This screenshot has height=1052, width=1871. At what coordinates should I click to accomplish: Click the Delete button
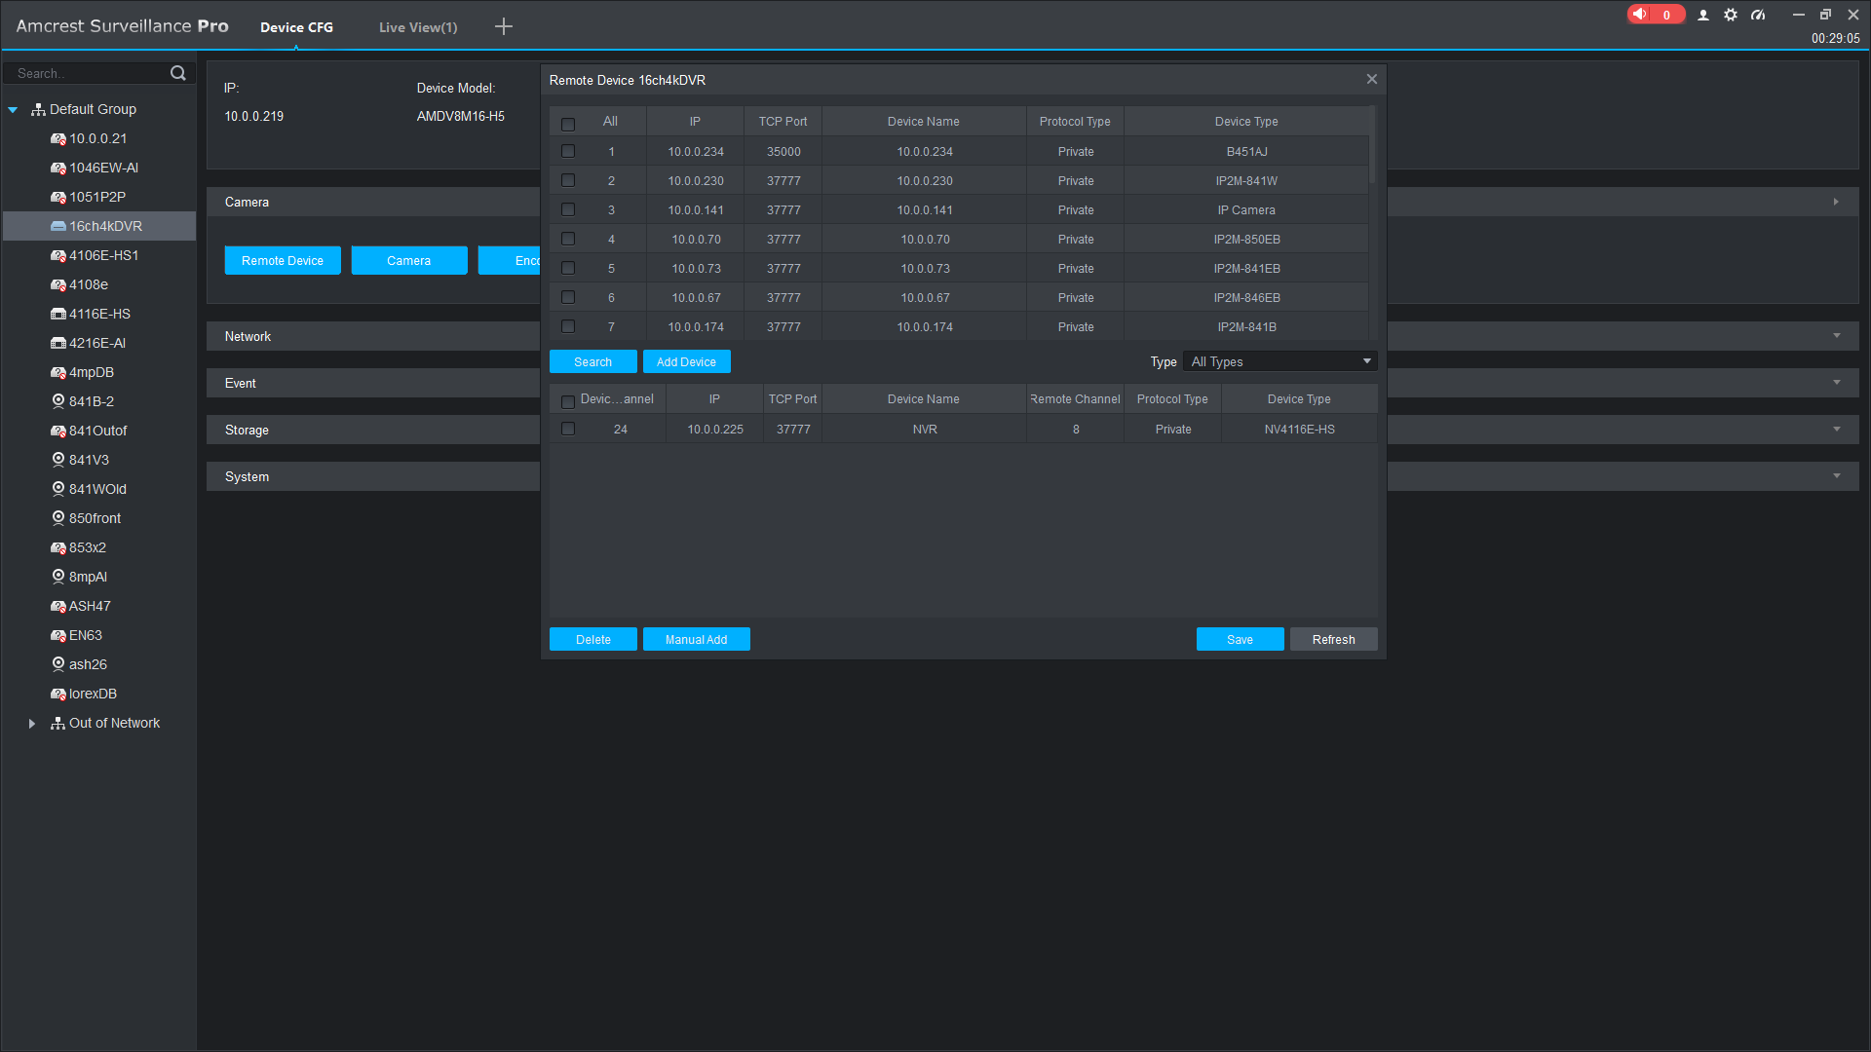[x=593, y=639]
